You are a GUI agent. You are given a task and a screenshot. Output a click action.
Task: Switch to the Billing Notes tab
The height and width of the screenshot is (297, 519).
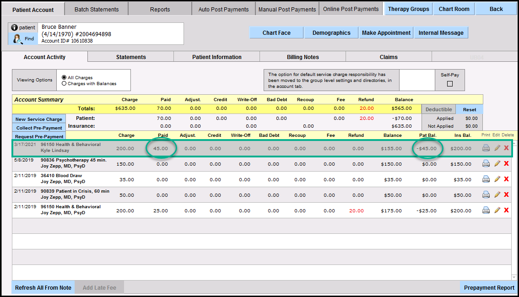(303, 57)
